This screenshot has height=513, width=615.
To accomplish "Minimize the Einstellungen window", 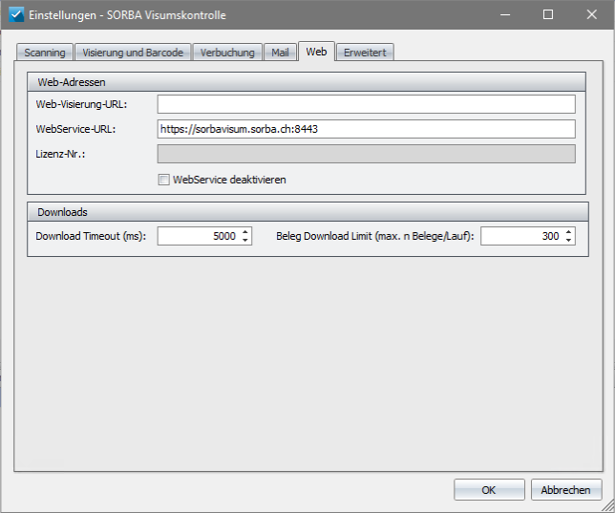I will pyautogui.click(x=505, y=15).
